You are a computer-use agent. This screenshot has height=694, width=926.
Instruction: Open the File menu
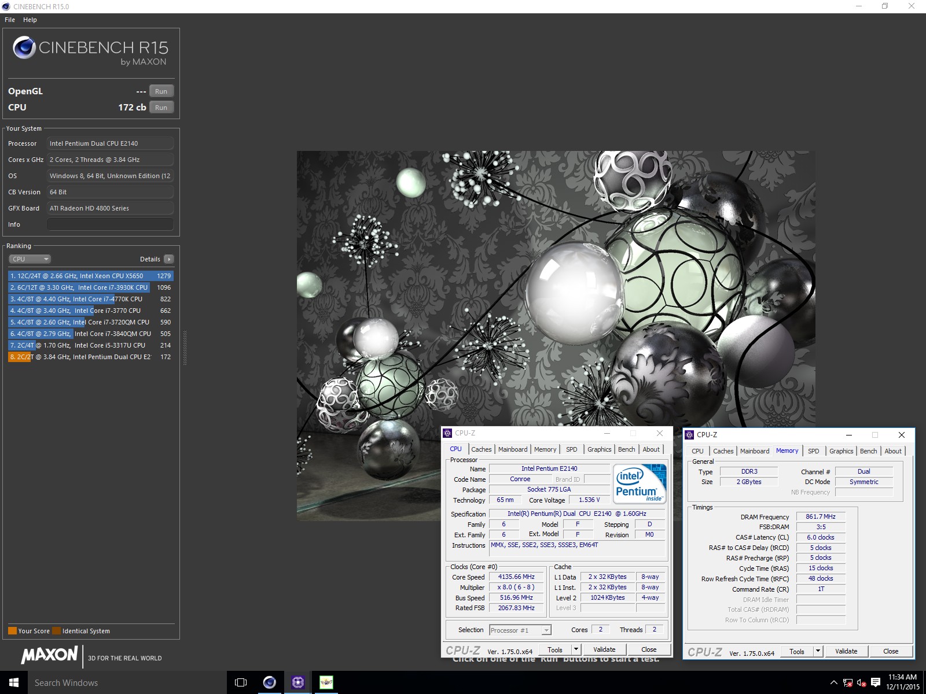coord(10,20)
